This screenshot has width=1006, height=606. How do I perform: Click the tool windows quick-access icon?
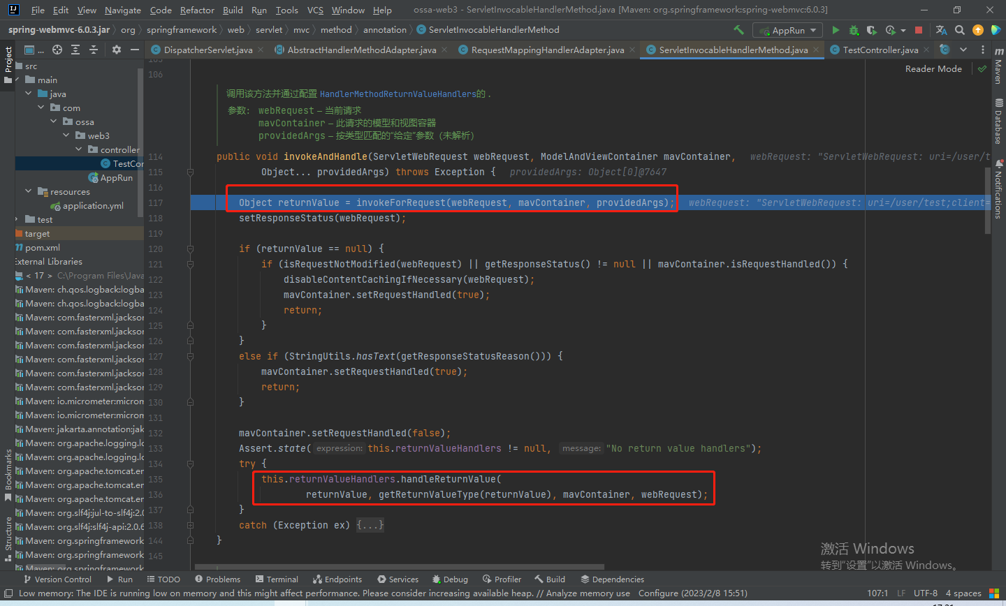pos(8,593)
